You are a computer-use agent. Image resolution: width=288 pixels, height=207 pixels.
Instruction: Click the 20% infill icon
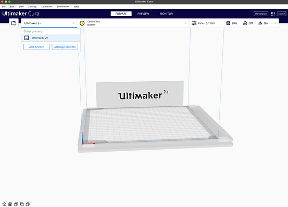[228, 23]
